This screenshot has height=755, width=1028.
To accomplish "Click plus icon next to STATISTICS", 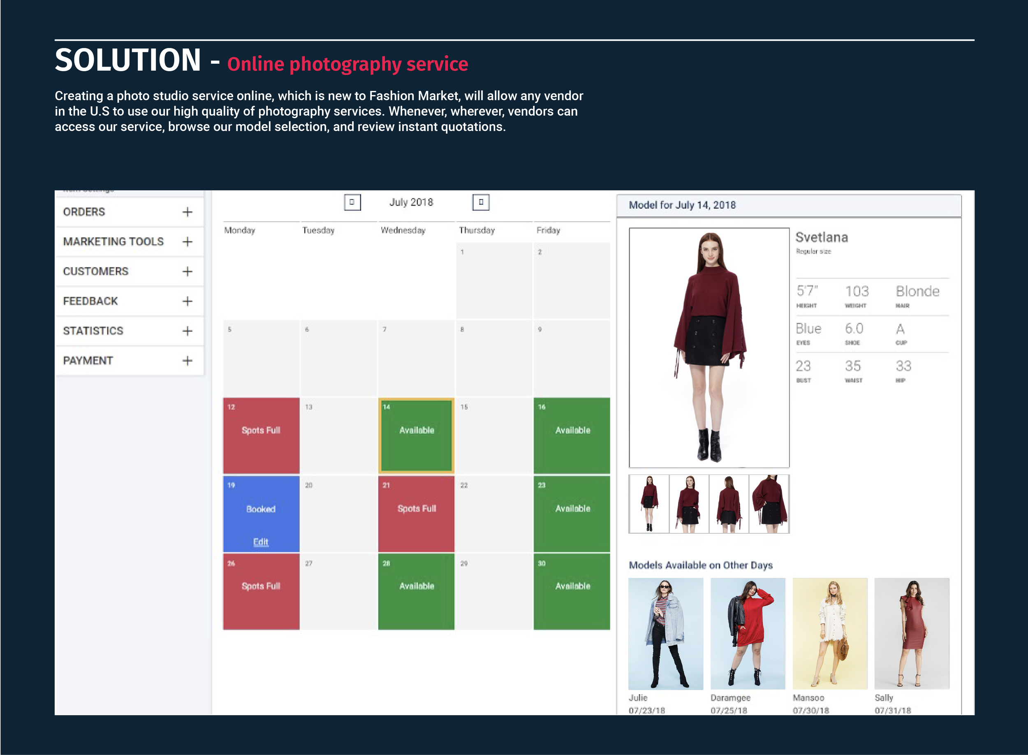I will [188, 331].
